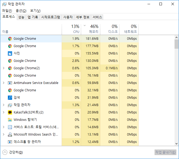Screen dimensions: 179x159
Task: Click the 데스크톱 창 관리자 icon
Action: [10, 142]
